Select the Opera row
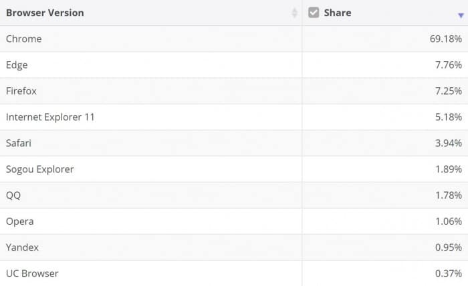 click(20, 221)
